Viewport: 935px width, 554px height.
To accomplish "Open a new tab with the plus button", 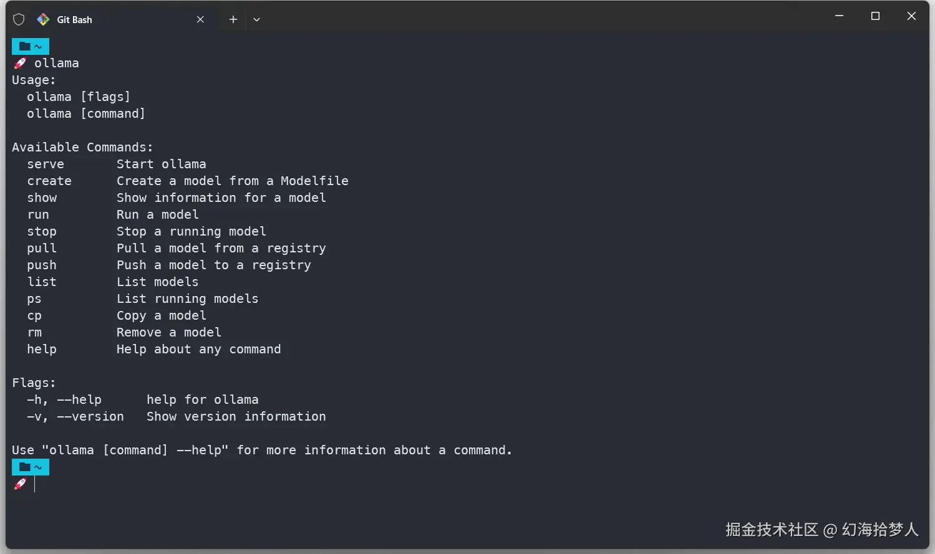I will click(233, 19).
